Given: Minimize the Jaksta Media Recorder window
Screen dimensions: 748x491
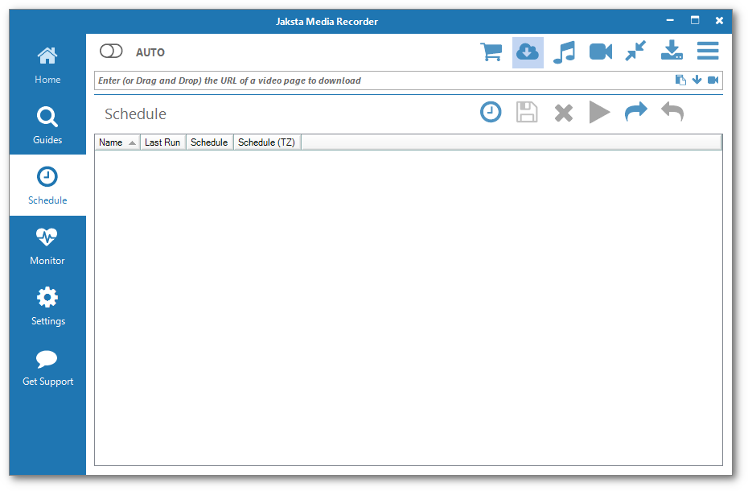Looking at the screenshot, I should tap(670, 21).
